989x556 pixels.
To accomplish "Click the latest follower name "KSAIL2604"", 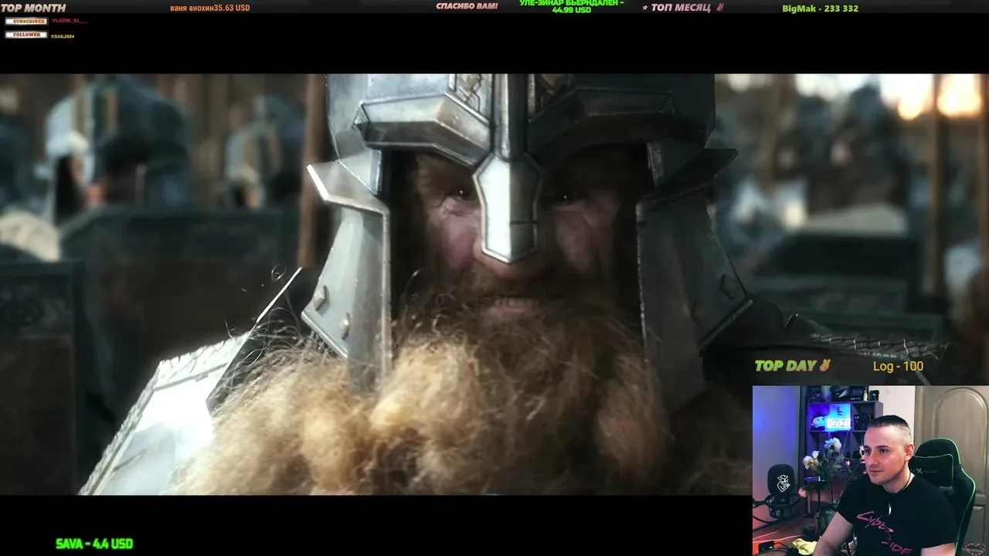I will click(x=63, y=36).
